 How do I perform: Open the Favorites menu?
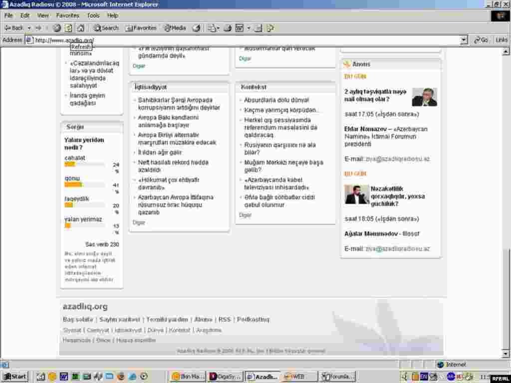pyautogui.click(x=68, y=15)
